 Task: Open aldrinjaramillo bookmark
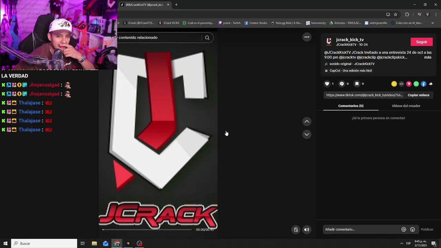coord(376,23)
